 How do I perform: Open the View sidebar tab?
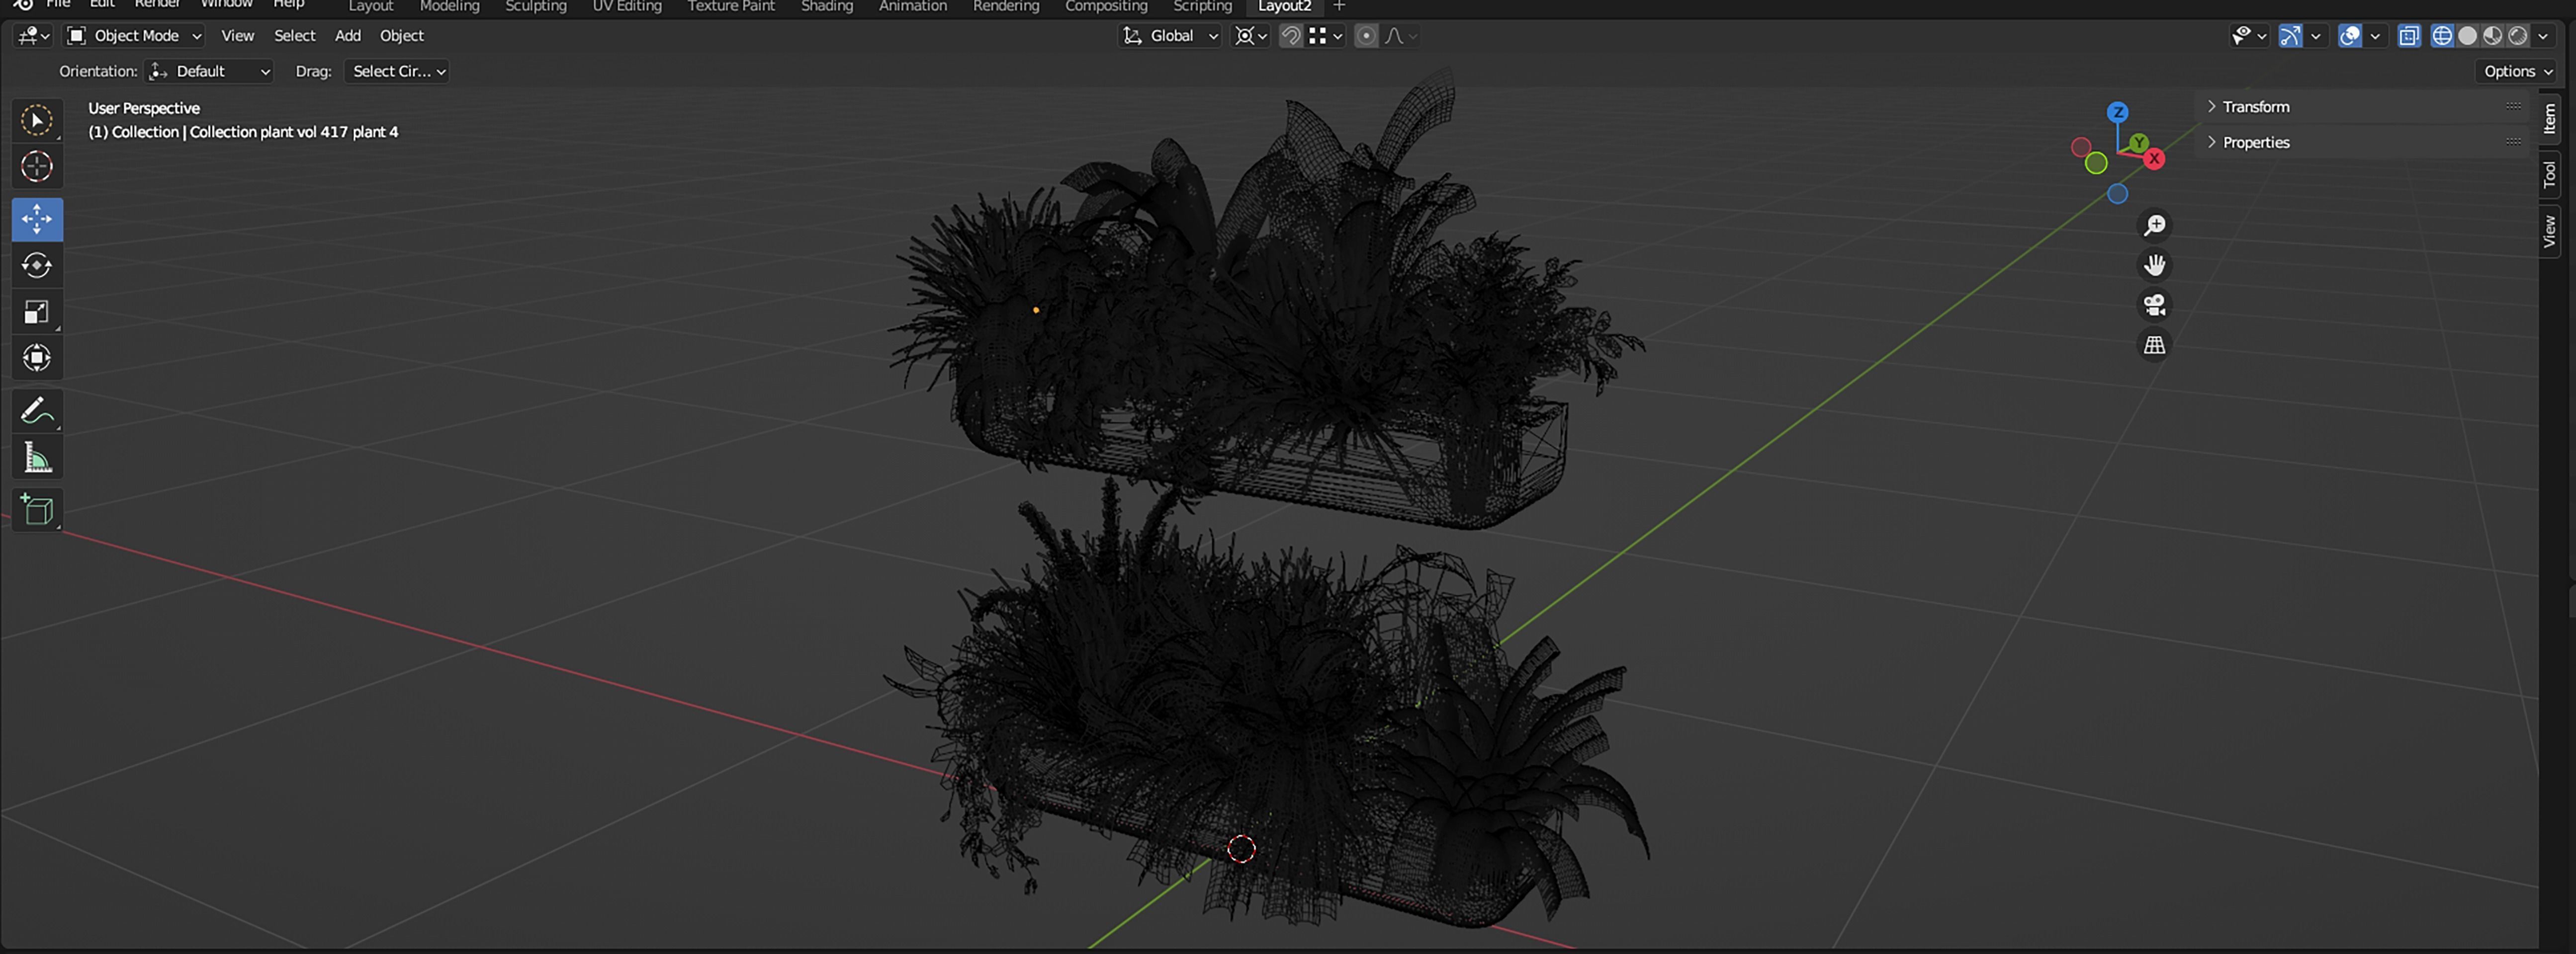(2549, 231)
